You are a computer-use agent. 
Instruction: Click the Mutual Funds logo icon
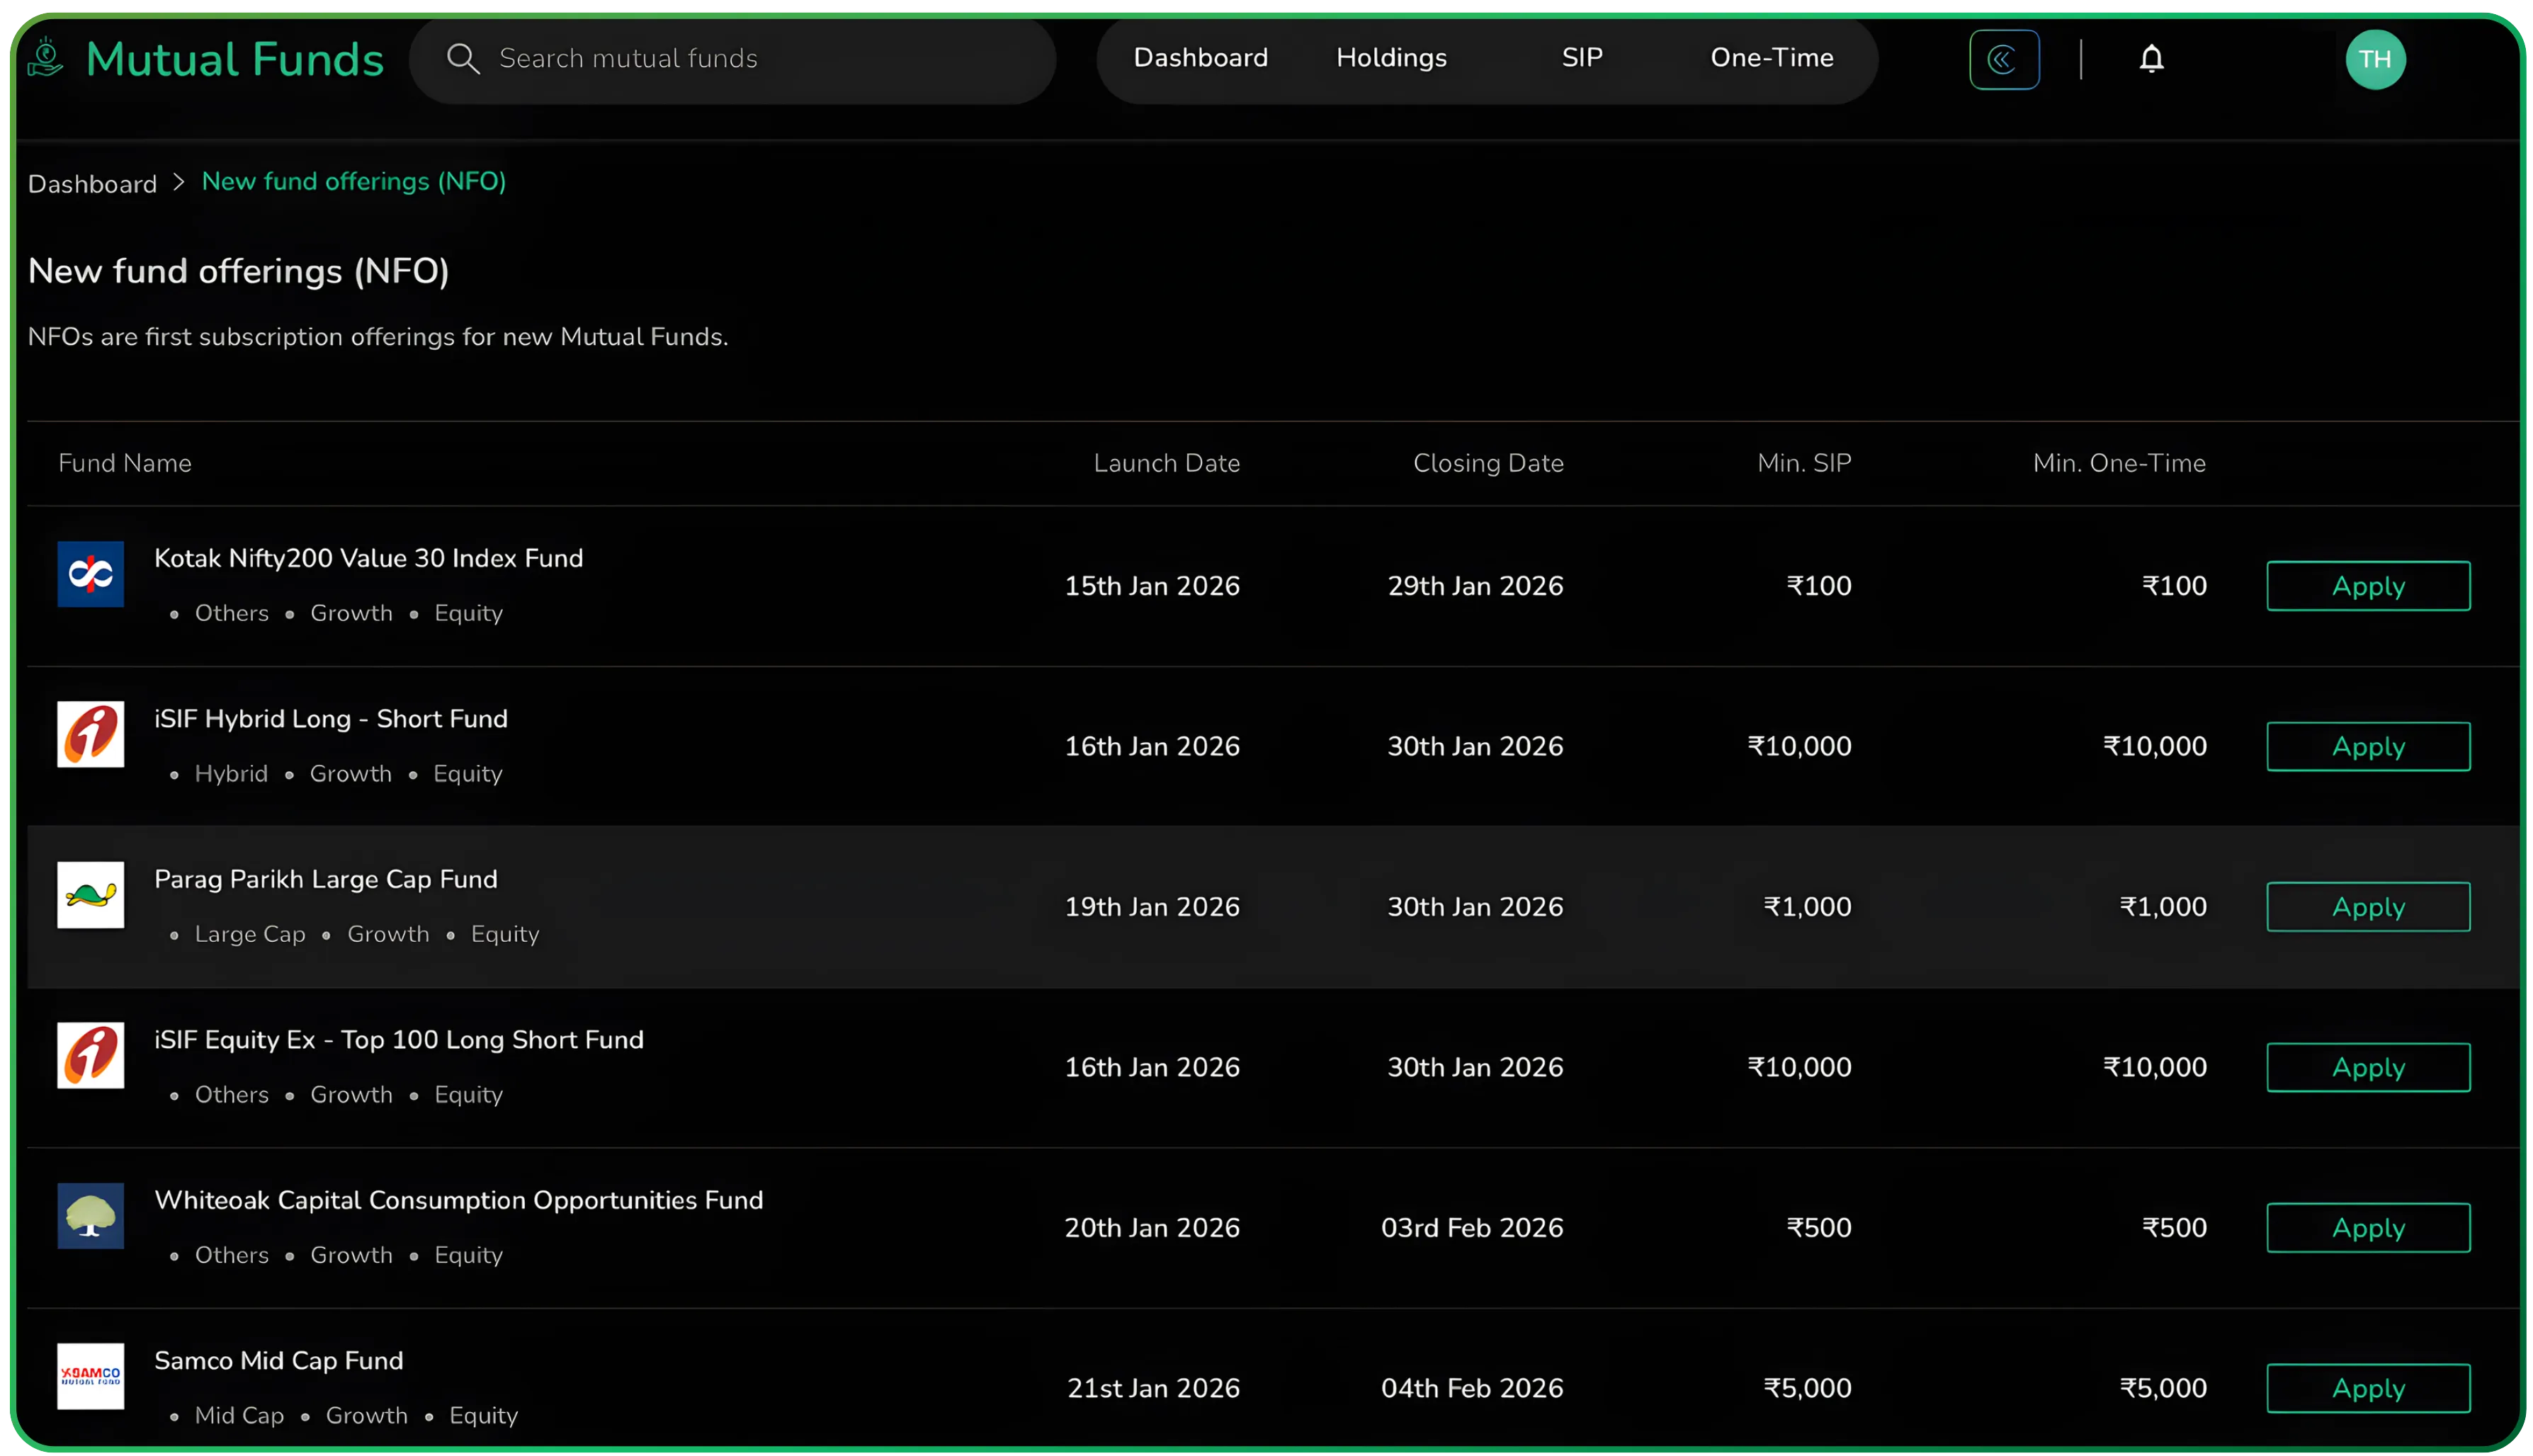pos(45,57)
